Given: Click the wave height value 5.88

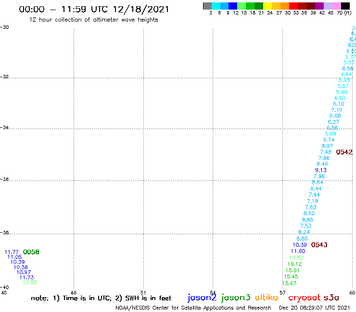Looking at the screenshot, I should pos(331,133).
